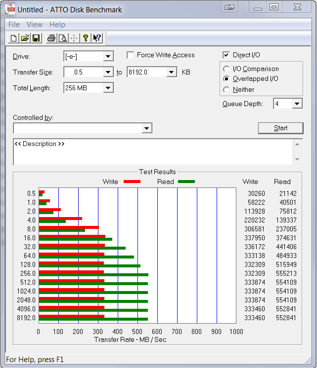The width and height of the screenshot is (317, 368).
Task: Select the Neither radio button
Action: point(226,90)
